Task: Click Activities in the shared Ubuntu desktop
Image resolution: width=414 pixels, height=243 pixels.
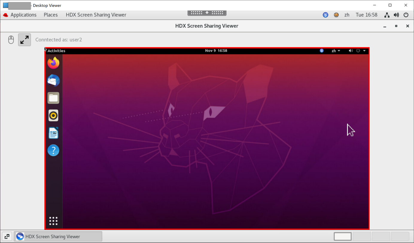Action: 56,51
